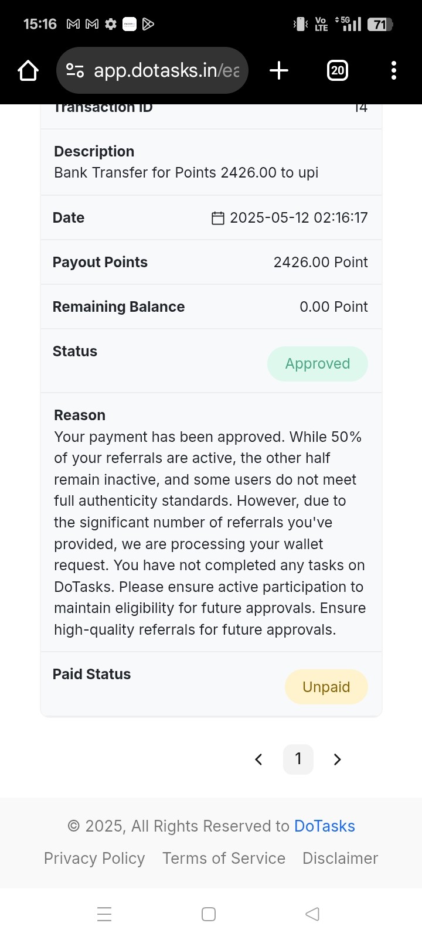The image size is (422, 940).
Task: Open a new tab with plus icon
Action: coord(279,71)
